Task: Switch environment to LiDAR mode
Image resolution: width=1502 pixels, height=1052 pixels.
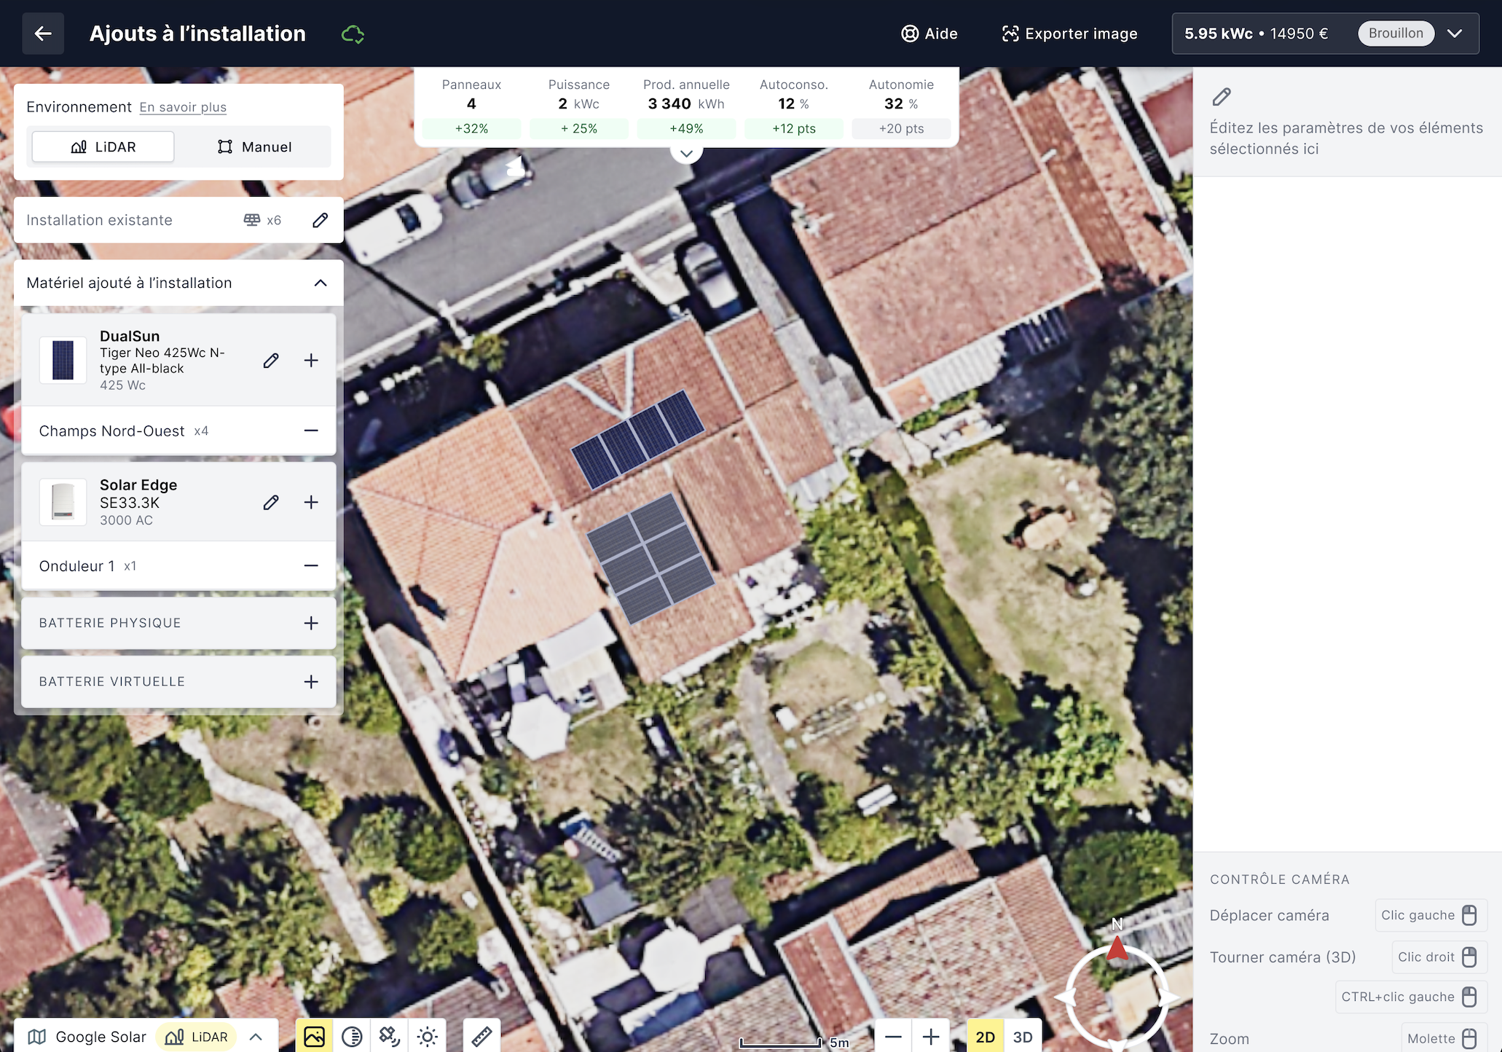Action: pyautogui.click(x=103, y=146)
